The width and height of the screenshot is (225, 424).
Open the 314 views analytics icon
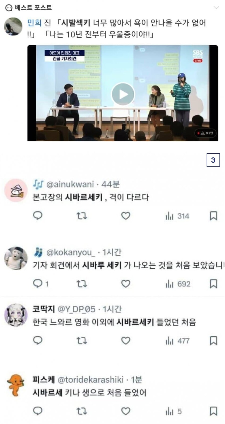click(x=169, y=216)
